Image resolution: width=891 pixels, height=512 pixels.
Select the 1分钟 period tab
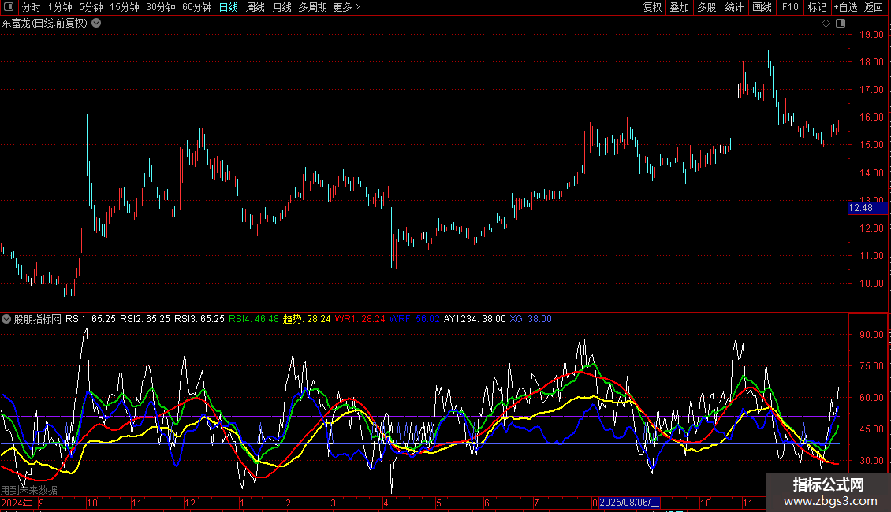60,7
